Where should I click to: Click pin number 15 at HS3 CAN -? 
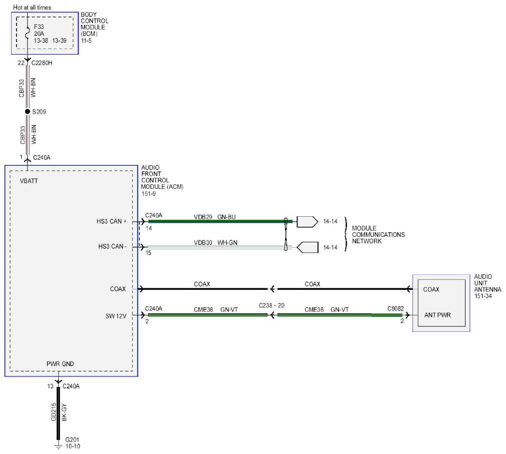pyautogui.click(x=148, y=253)
